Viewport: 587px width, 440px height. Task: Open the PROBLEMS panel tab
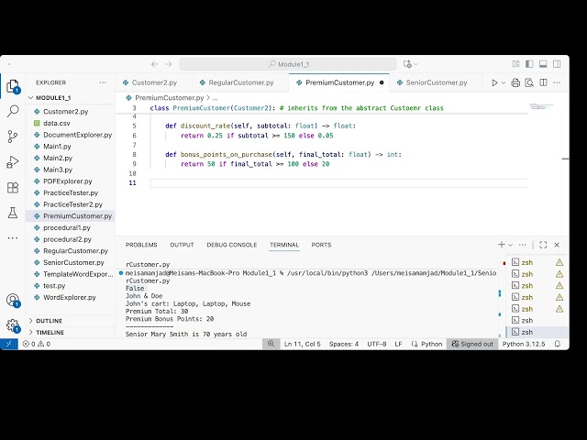[x=141, y=245]
